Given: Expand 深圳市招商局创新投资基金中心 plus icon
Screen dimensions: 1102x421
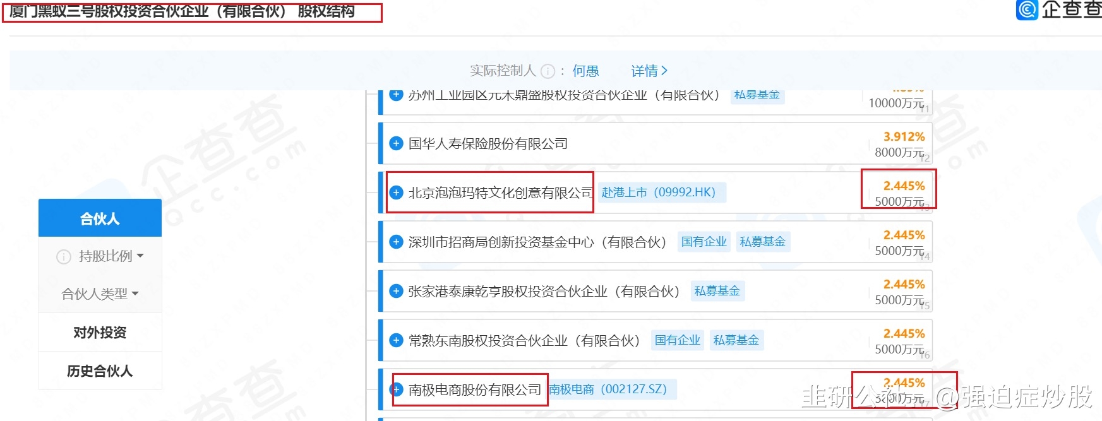Looking at the screenshot, I should click(396, 242).
